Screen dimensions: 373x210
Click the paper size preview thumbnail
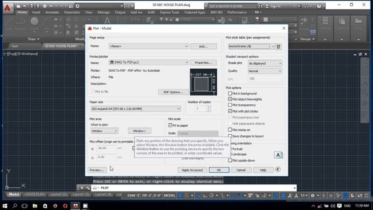coord(203,82)
